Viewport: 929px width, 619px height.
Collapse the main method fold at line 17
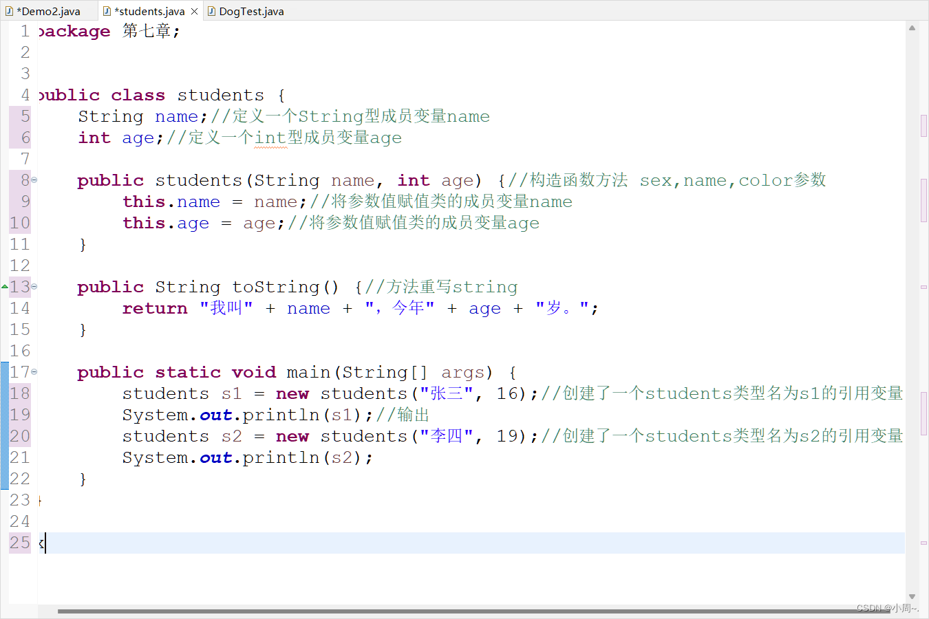click(34, 371)
